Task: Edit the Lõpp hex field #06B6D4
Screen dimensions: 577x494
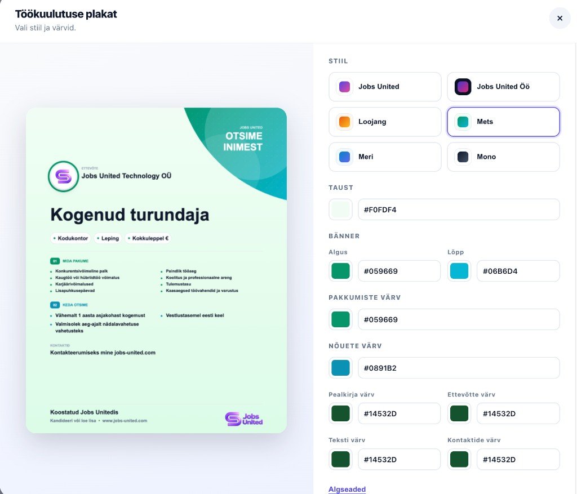Action: (x=518, y=271)
